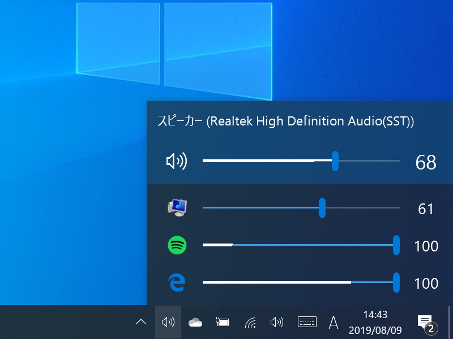
Task: Click the IME input mode "A" icon
Action: 334,322
